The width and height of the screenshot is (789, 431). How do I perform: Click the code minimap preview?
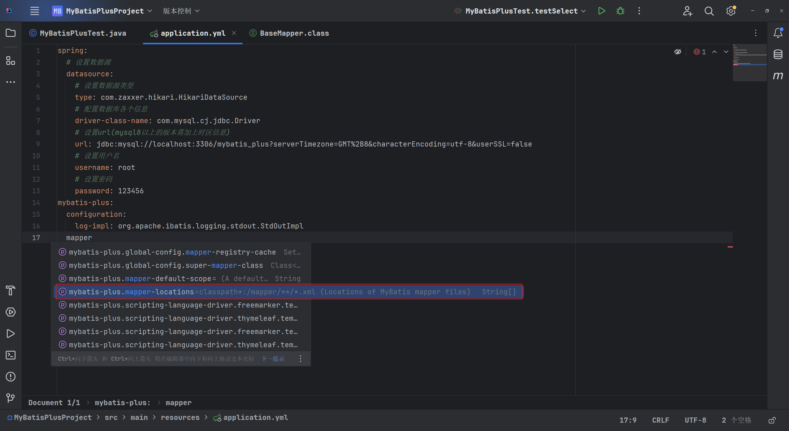tap(750, 63)
